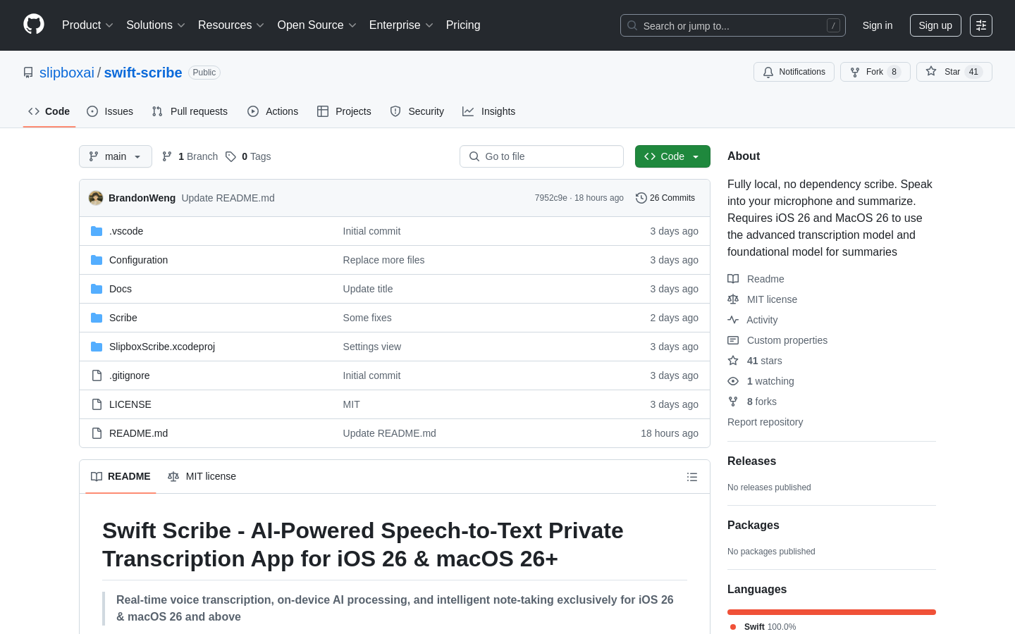
Task: Open the Pricing page
Action: (x=463, y=25)
